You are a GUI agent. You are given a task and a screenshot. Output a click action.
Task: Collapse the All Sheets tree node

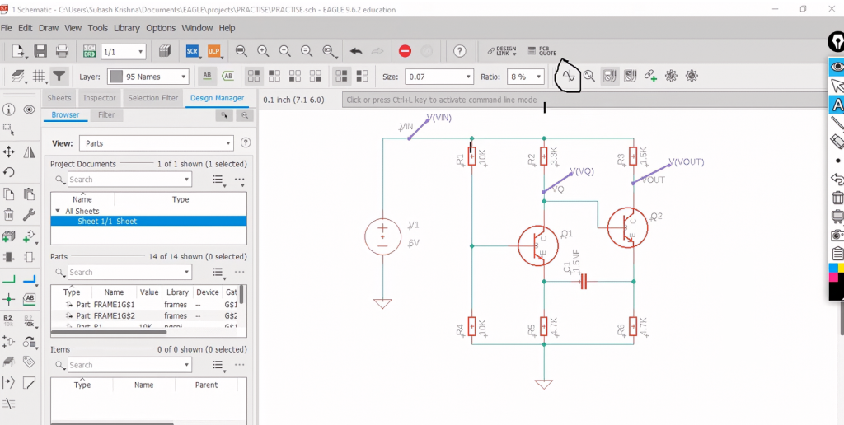click(x=58, y=211)
